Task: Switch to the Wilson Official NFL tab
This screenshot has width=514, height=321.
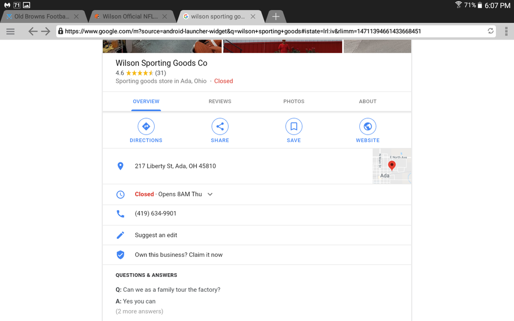Action: (x=130, y=16)
